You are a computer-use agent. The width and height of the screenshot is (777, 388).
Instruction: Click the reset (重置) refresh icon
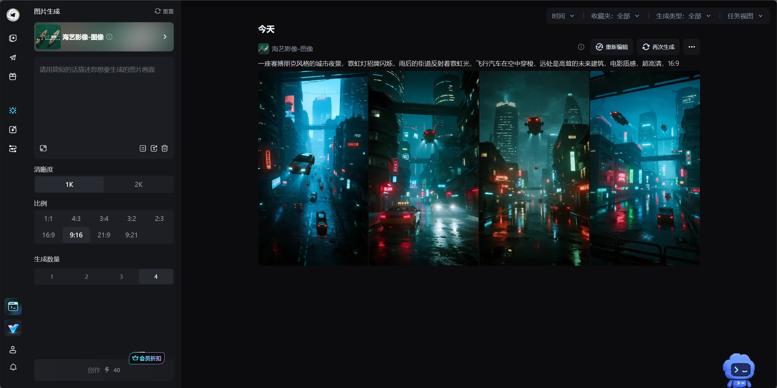158,11
